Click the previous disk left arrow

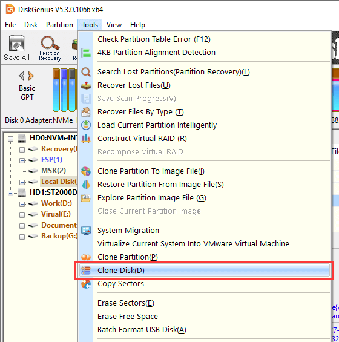point(21,76)
